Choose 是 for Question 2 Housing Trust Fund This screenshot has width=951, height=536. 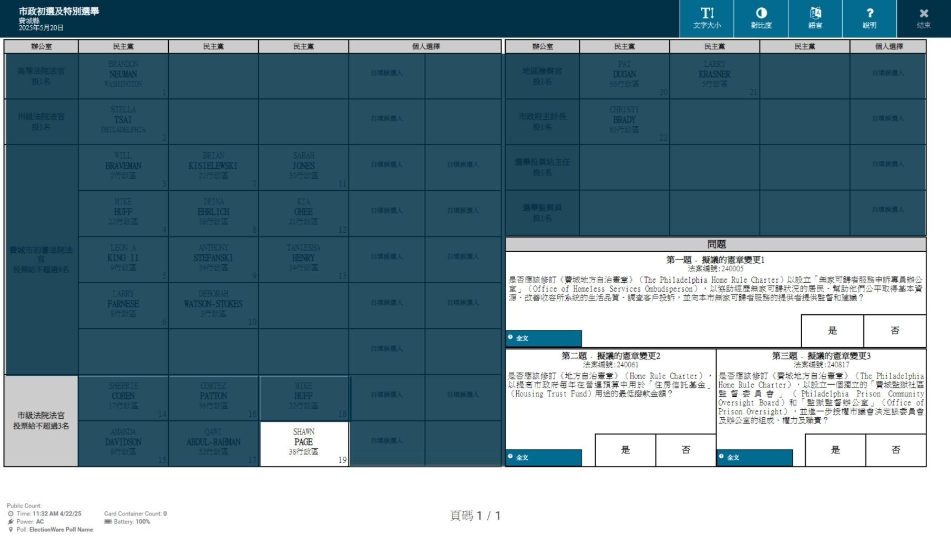[x=625, y=450]
